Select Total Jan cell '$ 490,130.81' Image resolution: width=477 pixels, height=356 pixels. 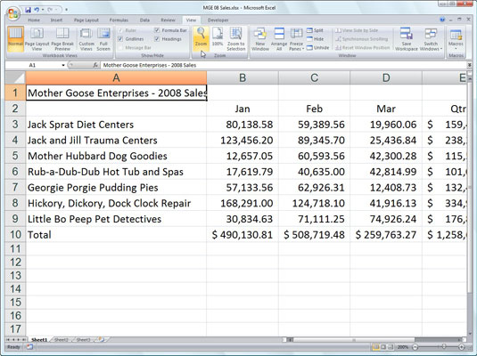click(x=243, y=234)
